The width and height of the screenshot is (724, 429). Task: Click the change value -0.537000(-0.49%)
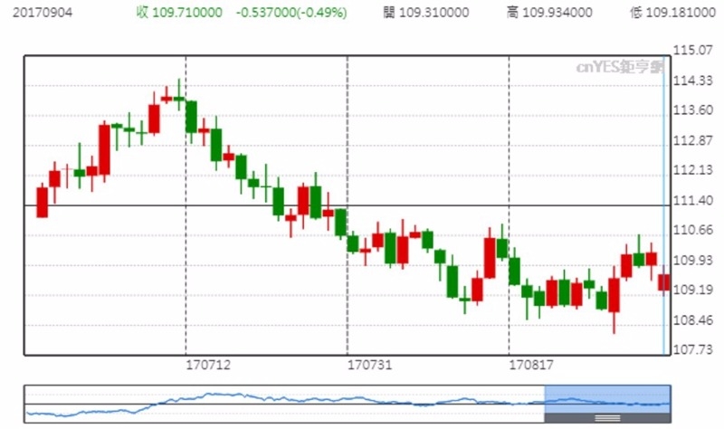pos(291,13)
